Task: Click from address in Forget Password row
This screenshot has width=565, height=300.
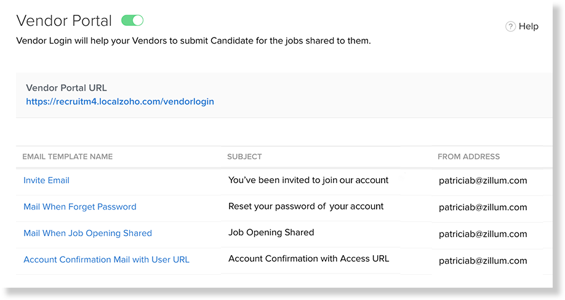Action: point(483,207)
